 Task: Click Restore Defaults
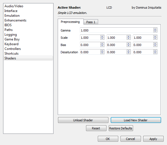point(121,128)
